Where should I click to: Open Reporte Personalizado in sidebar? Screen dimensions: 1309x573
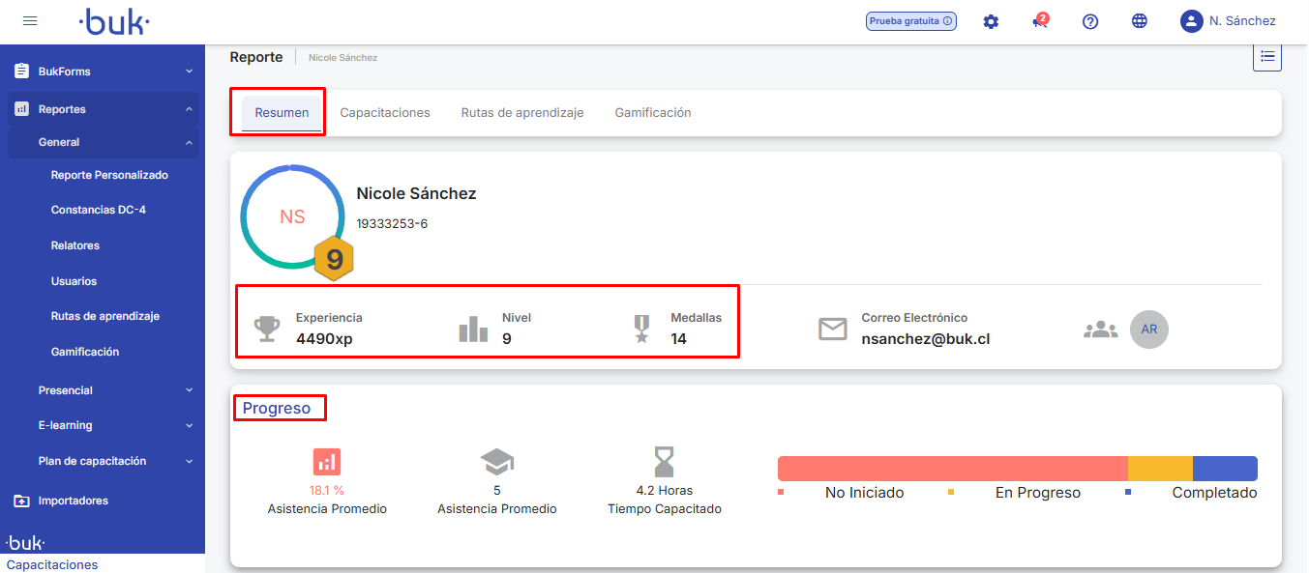click(109, 175)
